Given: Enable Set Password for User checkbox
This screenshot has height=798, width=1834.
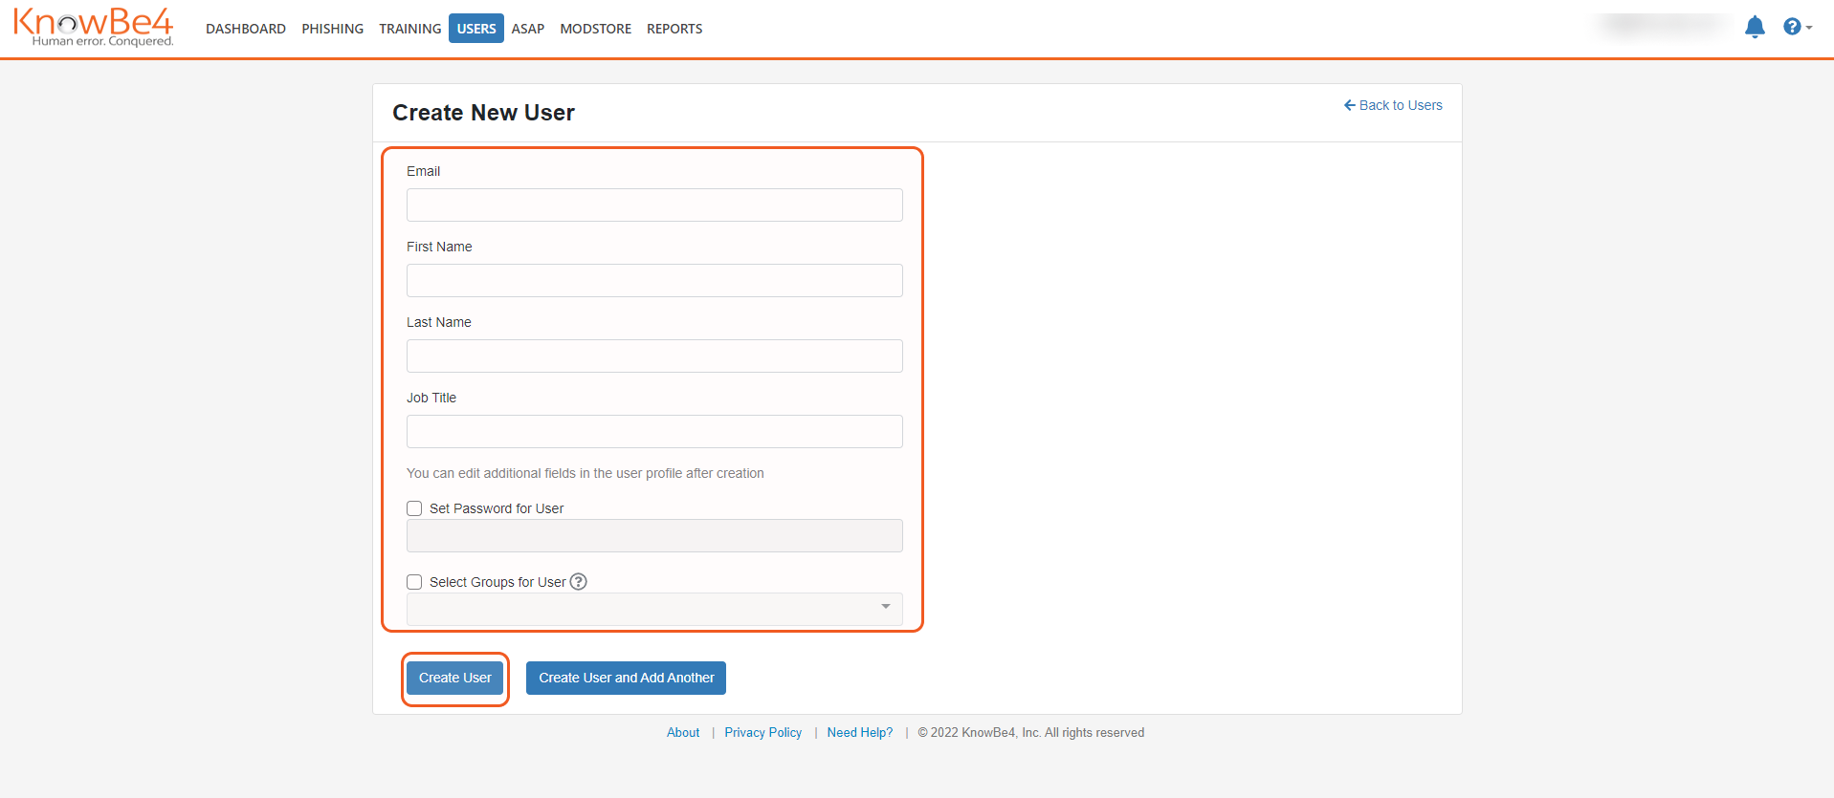Looking at the screenshot, I should coord(414,508).
